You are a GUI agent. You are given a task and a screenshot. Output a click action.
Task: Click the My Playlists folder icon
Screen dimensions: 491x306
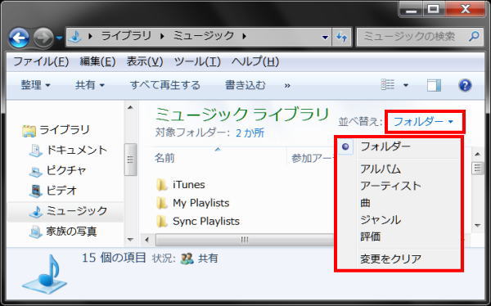(x=162, y=203)
